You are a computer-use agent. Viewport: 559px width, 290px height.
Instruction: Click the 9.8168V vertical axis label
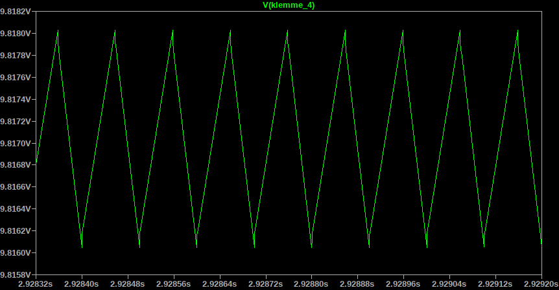coord(16,165)
